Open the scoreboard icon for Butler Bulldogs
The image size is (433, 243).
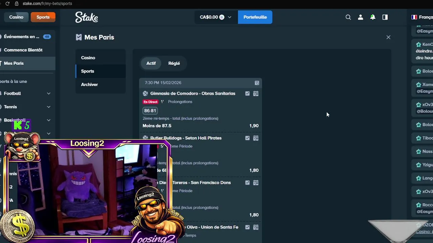256,138
